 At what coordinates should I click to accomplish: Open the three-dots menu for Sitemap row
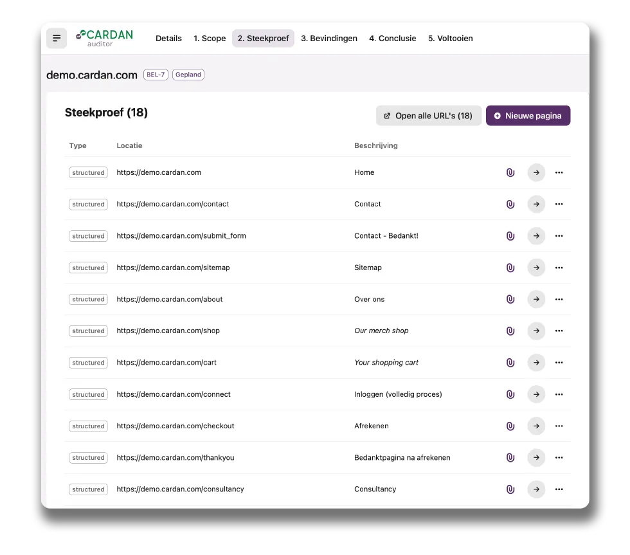point(559,268)
